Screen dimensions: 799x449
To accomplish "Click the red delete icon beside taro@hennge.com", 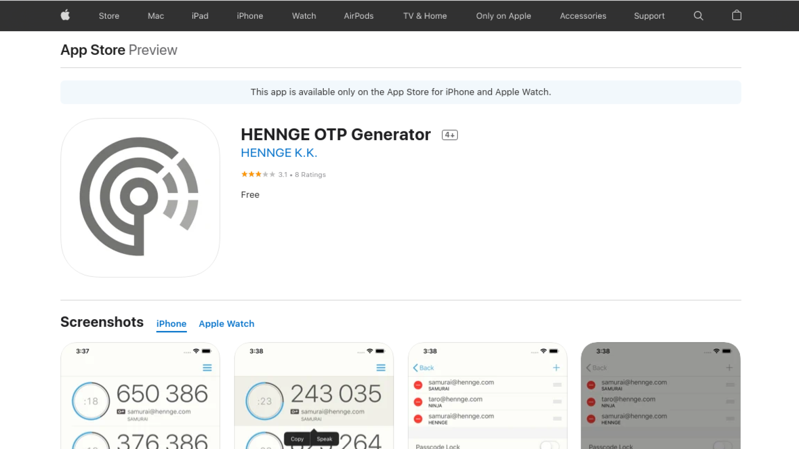I will coord(418,402).
